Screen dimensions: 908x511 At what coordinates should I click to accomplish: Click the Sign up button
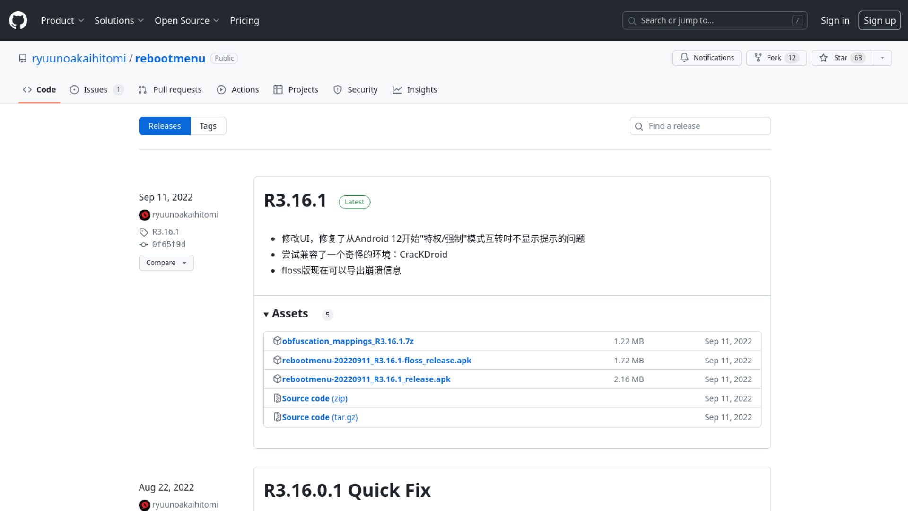[x=879, y=20]
